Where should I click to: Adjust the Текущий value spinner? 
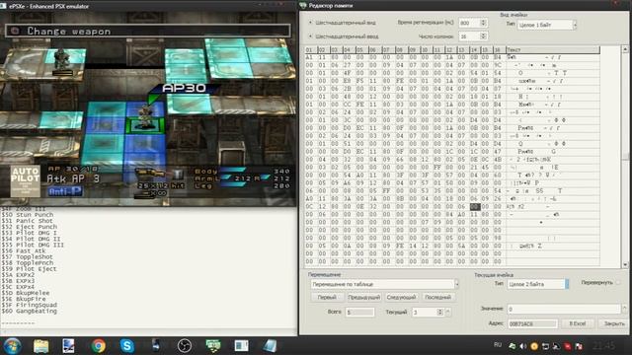tap(439, 312)
